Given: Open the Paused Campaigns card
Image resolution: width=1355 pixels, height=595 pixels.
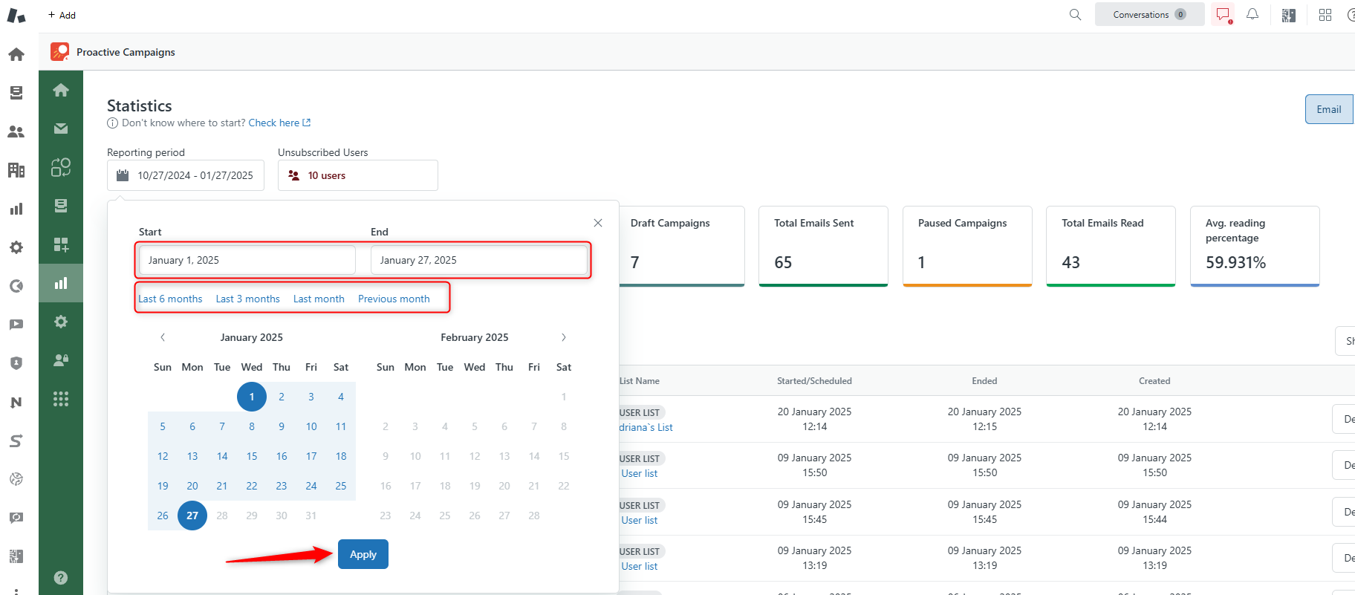Looking at the screenshot, I should (x=967, y=246).
